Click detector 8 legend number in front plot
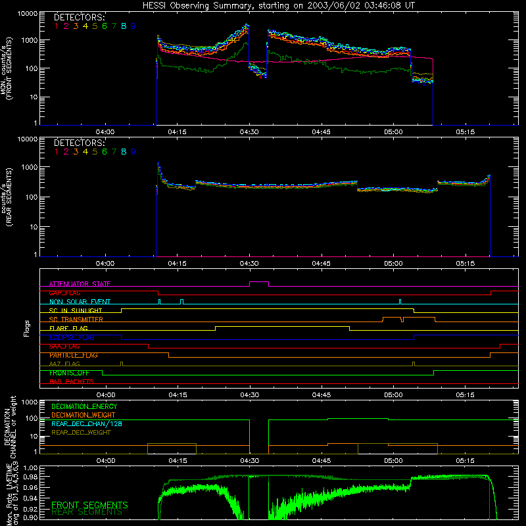526x526 pixels. pyautogui.click(x=124, y=26)
